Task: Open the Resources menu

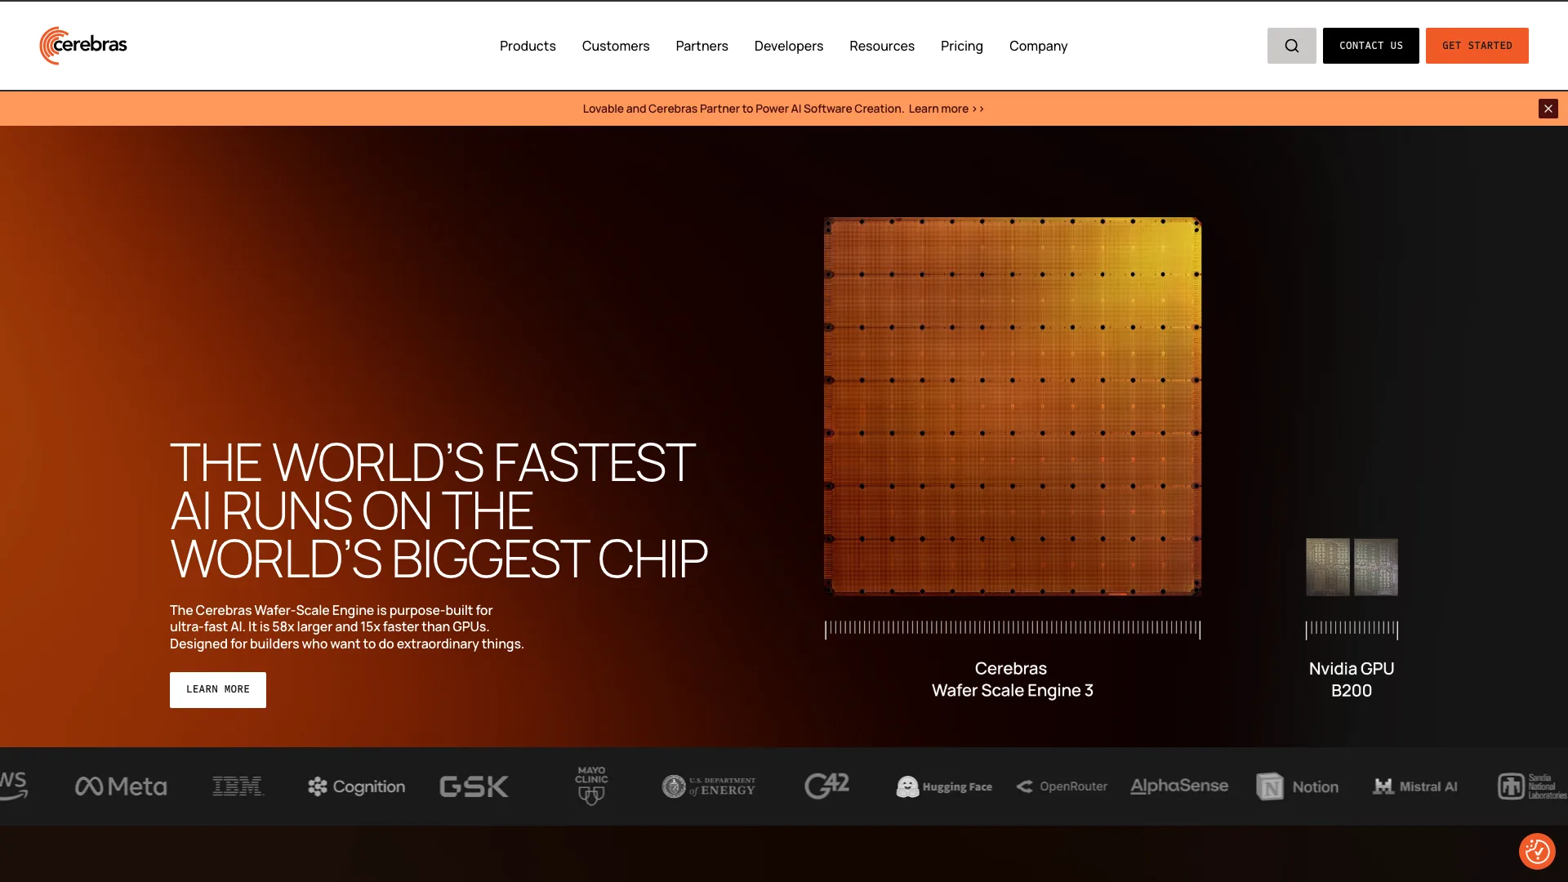Action: click(x=882, y=46)
